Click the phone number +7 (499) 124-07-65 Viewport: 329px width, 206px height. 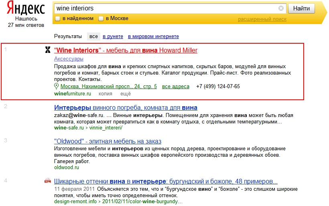coord(218,86)
